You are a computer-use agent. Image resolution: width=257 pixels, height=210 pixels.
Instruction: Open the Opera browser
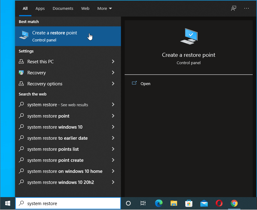tap(219, 203)
